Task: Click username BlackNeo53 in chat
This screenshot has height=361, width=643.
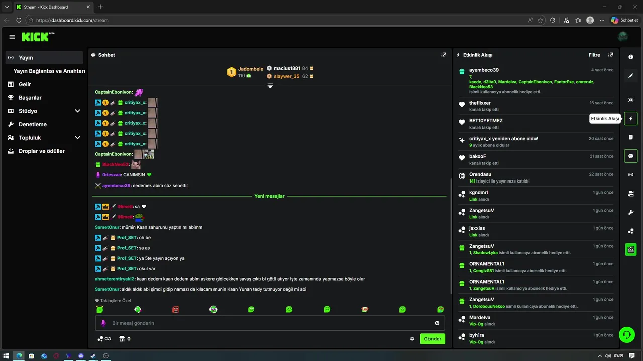Action: pos(115,164)
